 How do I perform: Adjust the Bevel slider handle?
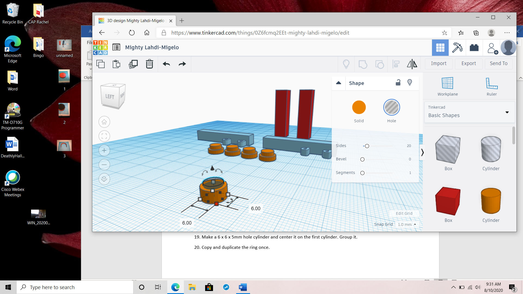362,160
